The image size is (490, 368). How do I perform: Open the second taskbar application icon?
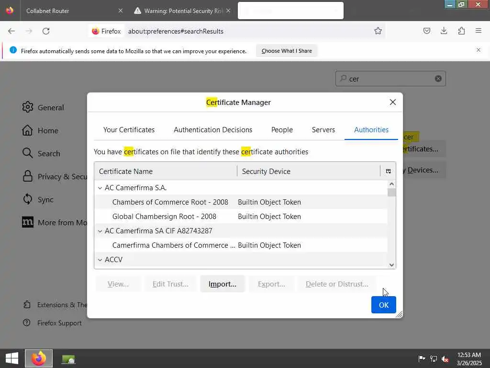pos(68,359)
